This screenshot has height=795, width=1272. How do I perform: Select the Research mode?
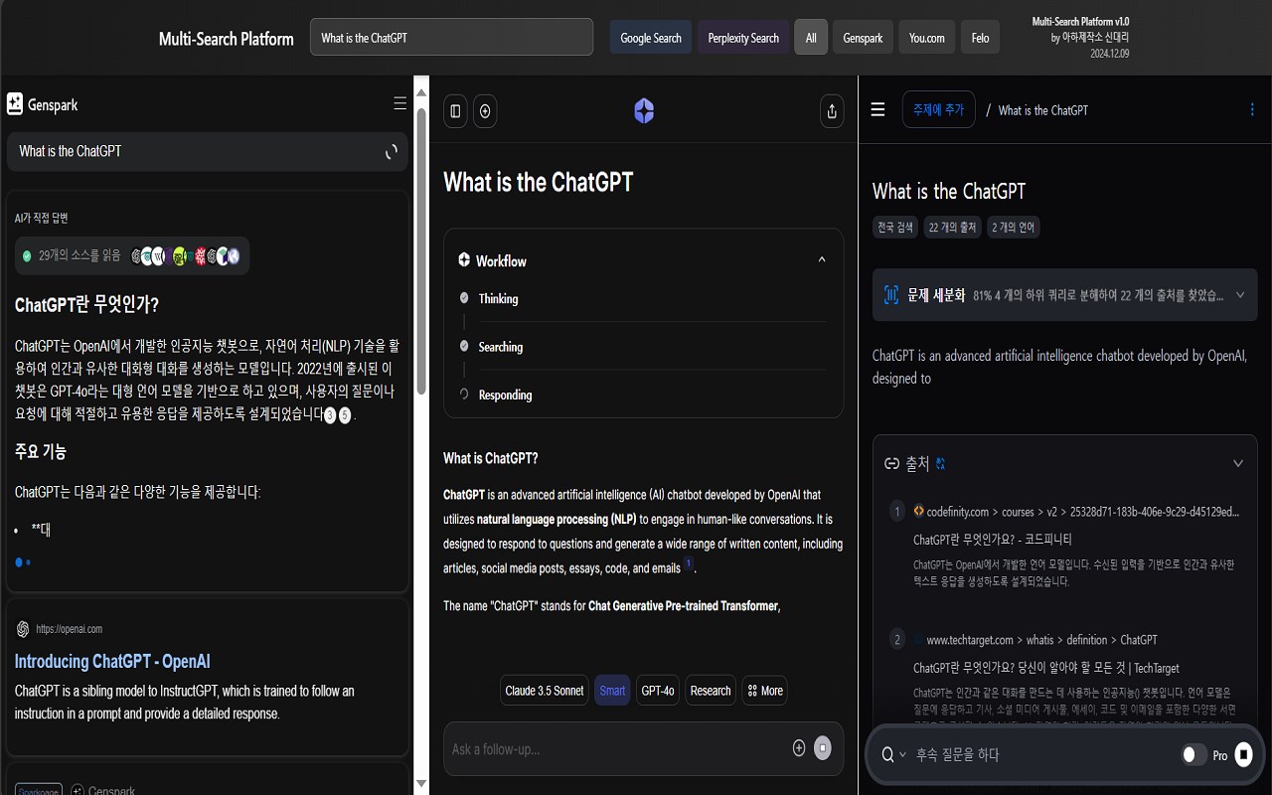(x=711, y=691)
